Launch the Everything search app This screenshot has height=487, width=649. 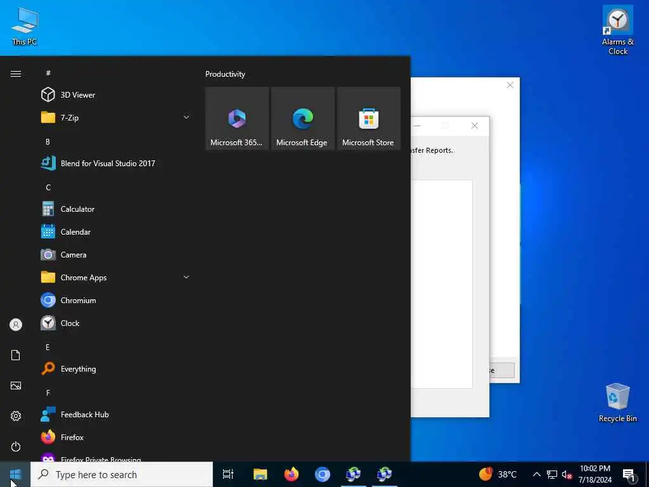coord(115,368)
